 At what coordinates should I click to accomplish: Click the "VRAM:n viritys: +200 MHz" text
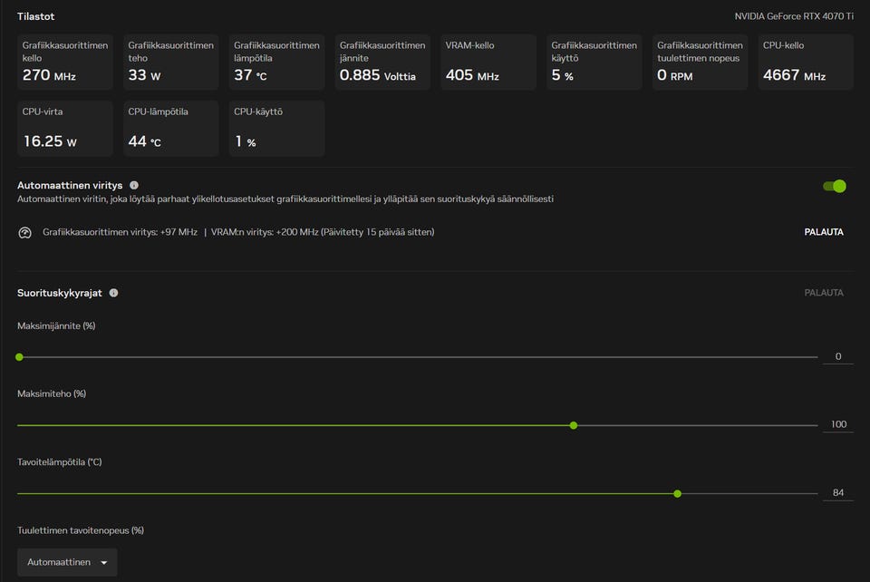[x=265, y=232]
